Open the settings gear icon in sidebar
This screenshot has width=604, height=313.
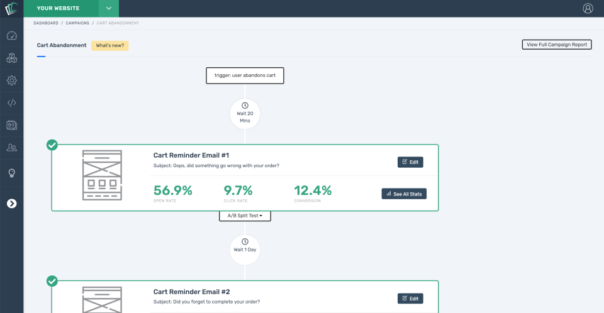[11, 80]
